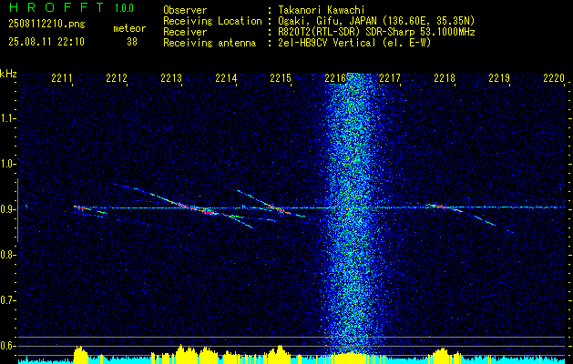Click the 0.9 kHz frequency label

(8, 209)
